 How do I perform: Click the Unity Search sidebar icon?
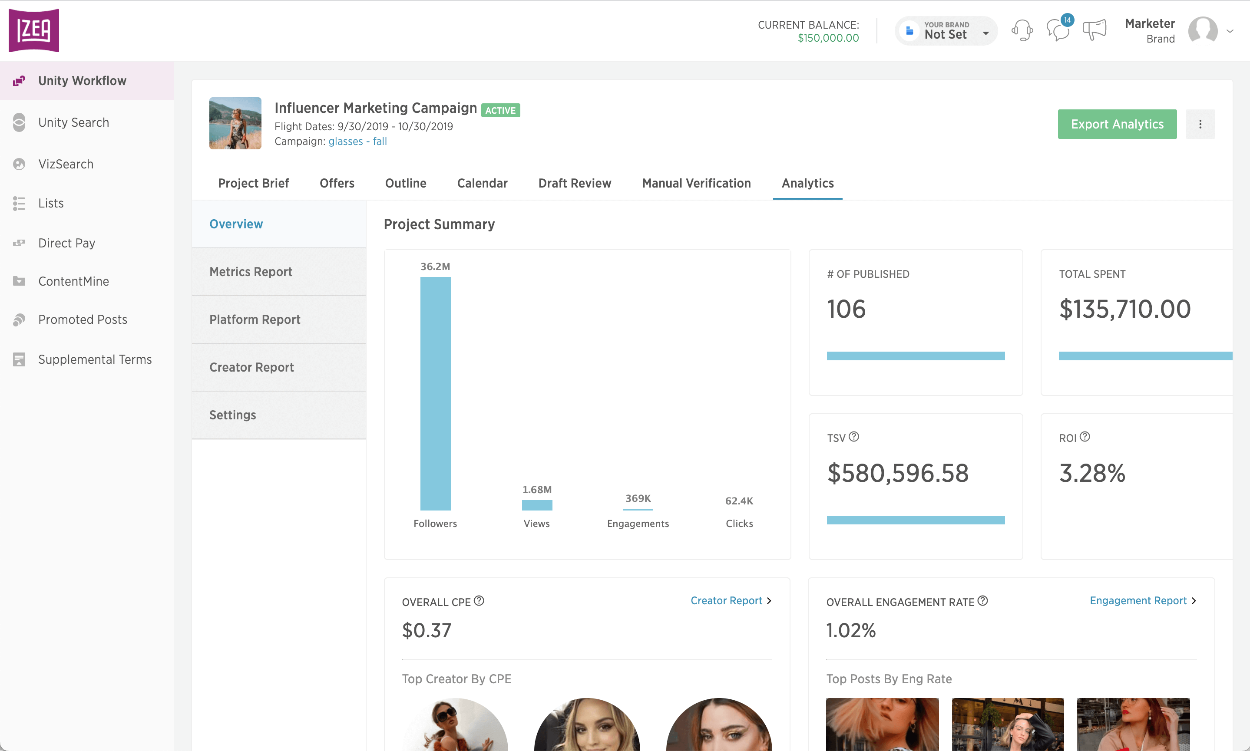(x=19, y=122)
